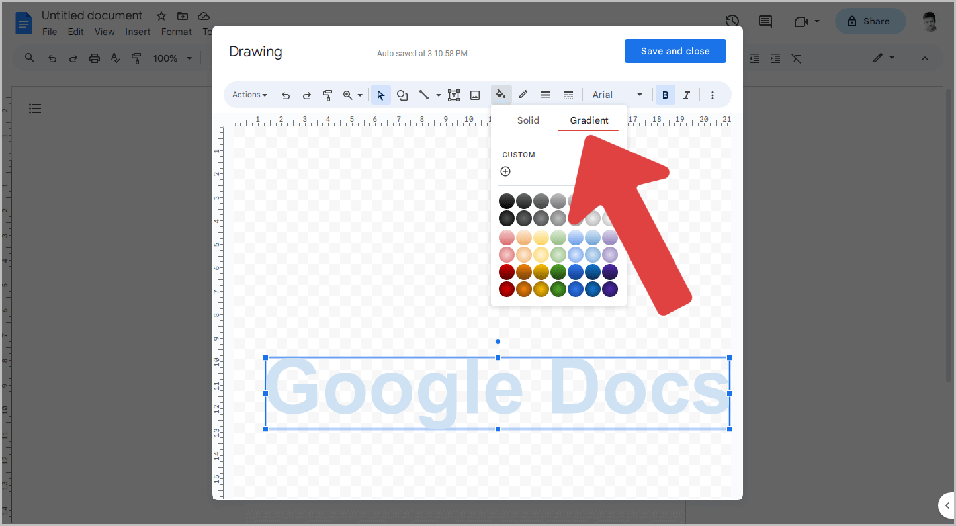The height and width of the screenshot is (526, 956).
Task: Click the Paint format icon in Drawing toolbar
Action: pos(327,95)
